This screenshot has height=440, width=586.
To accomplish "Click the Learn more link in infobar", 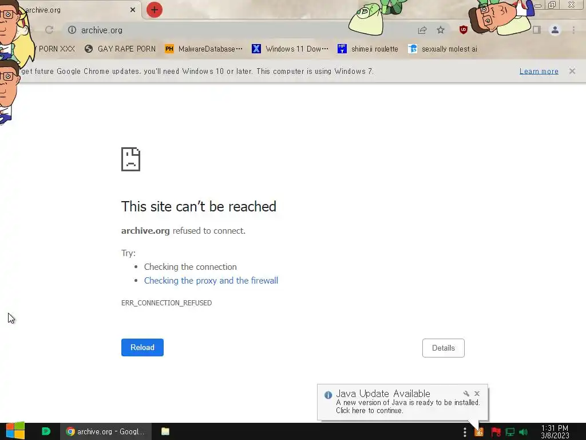I will coord(539,71).
